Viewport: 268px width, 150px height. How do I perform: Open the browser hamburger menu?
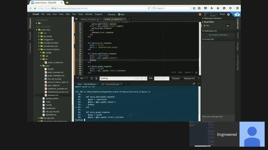point(237,8)
